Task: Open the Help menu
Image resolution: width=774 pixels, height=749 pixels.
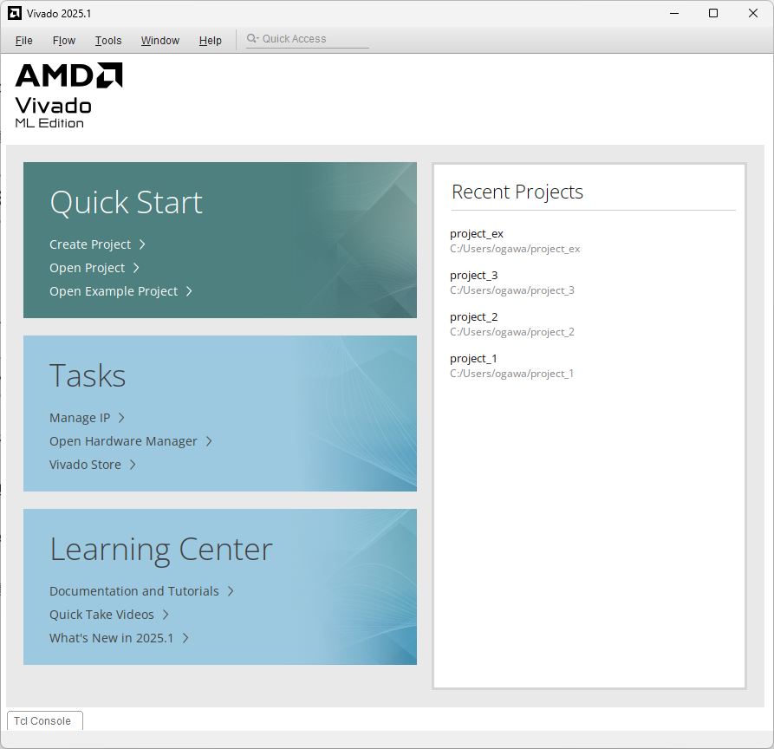Action: (x=211, y=41)
